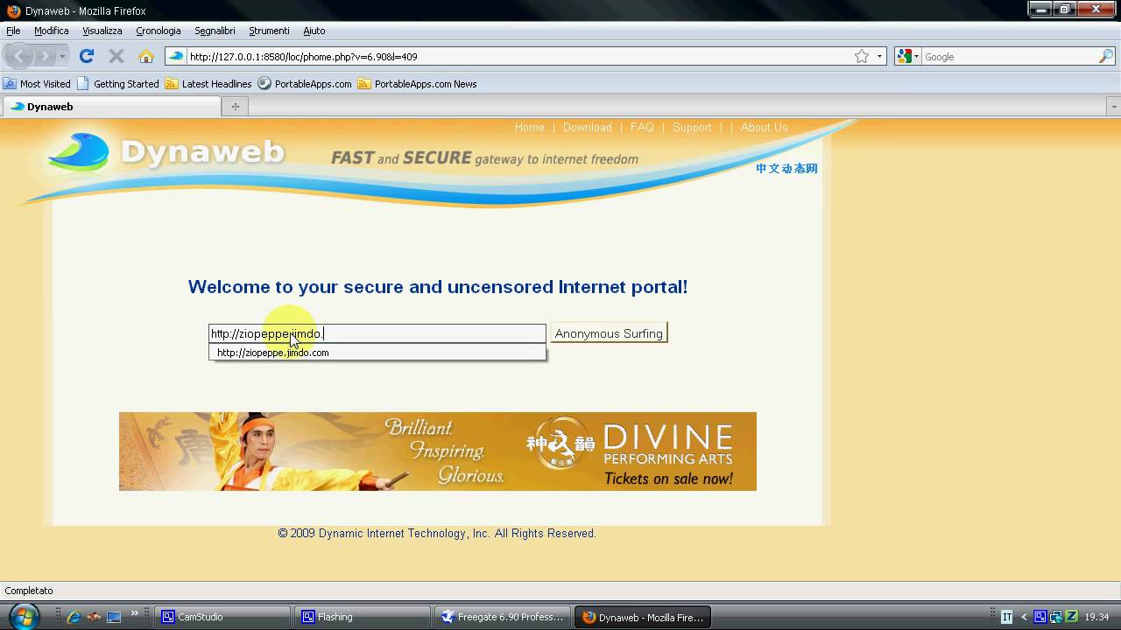Open the File menu
The height and width of the screenshot is (630, 1121).
pos(13,31)
